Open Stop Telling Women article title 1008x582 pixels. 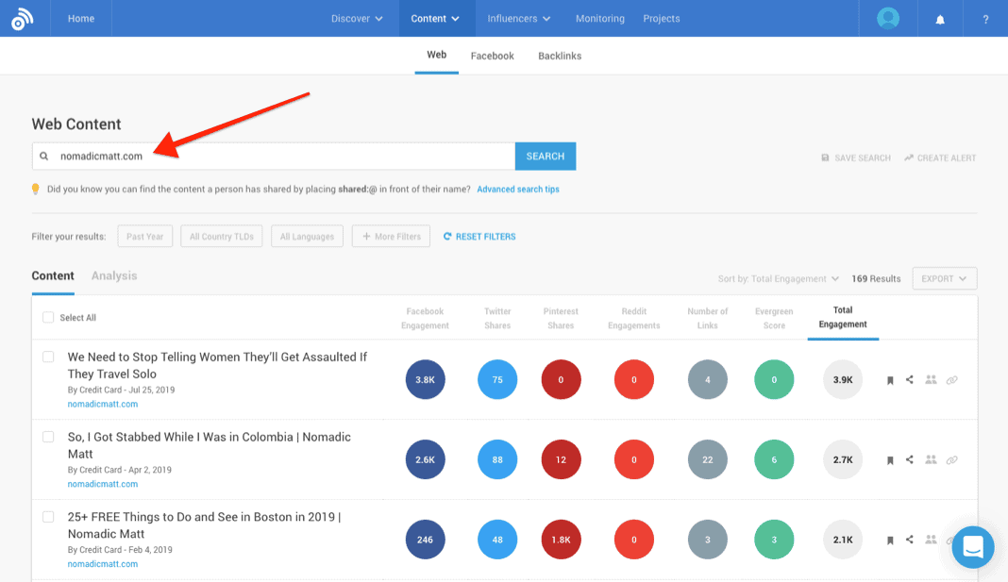coord(217,365)
